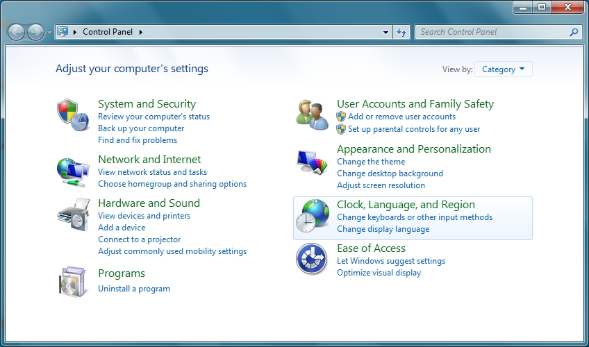
Task: Open Find and fix problems
Action: tap(138, 140)
